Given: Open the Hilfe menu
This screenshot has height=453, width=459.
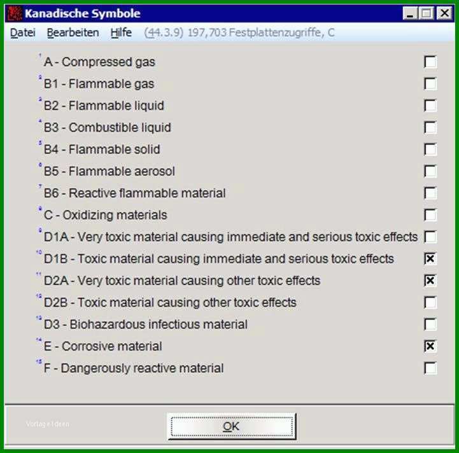Looking at the screenshot, I should [121, 32].
